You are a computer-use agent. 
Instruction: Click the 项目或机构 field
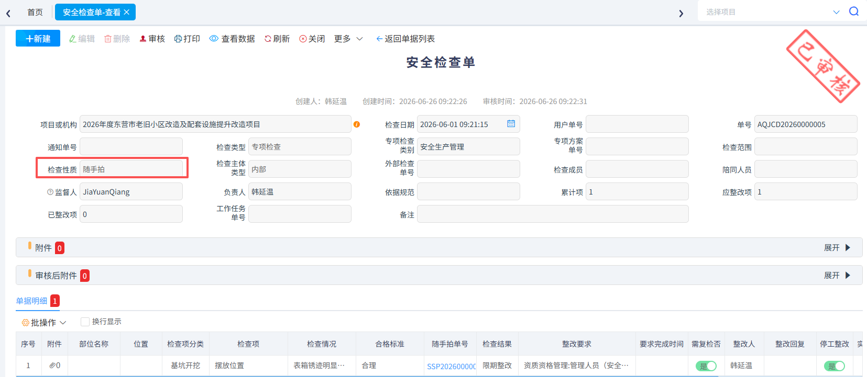215,124
